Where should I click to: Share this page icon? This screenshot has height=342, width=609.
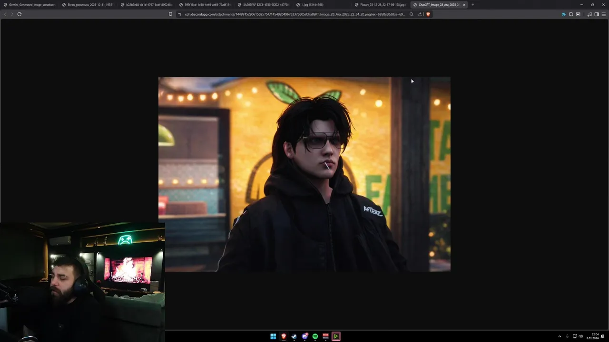(x=420, y=14)
